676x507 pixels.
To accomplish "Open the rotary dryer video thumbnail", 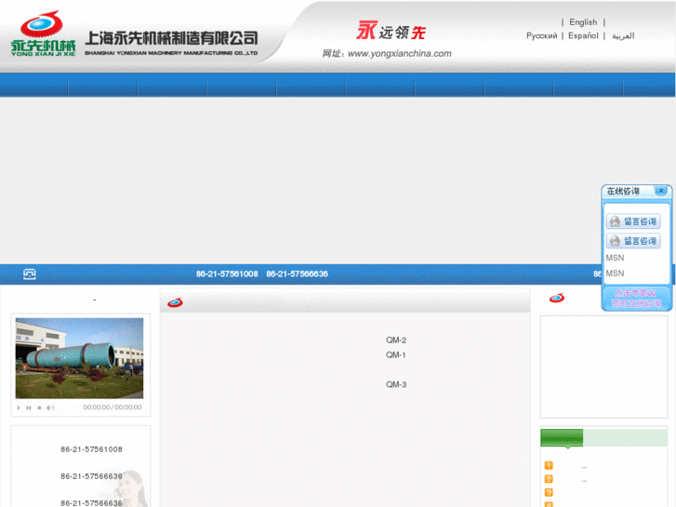I will [x=79, y=358].
